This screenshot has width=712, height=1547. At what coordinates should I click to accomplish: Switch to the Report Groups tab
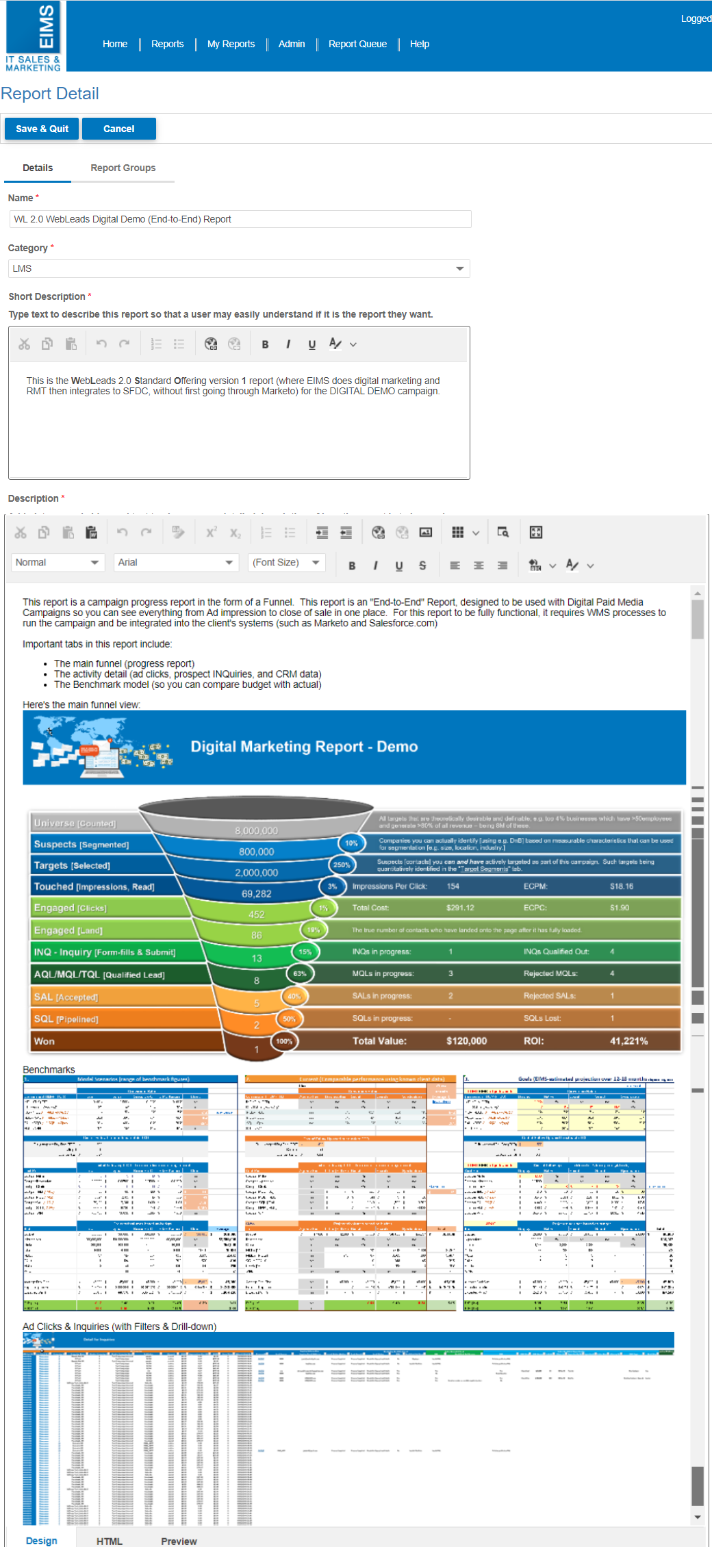pos(123,168)
